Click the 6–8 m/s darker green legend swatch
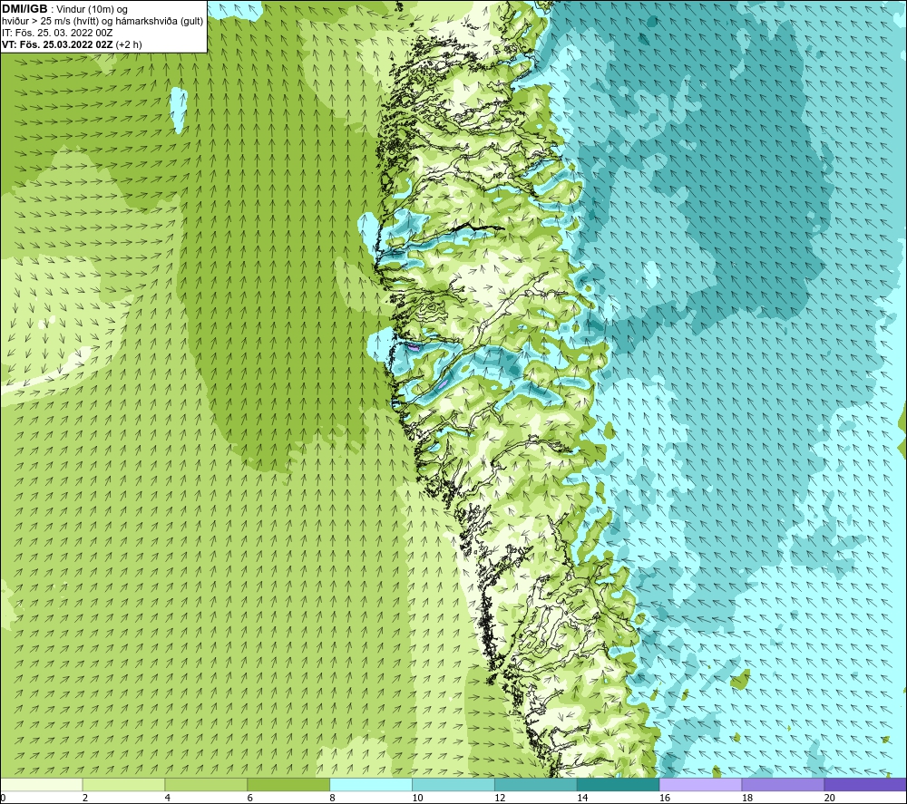This screenshot has width=907, height=804. coord(288,784)
